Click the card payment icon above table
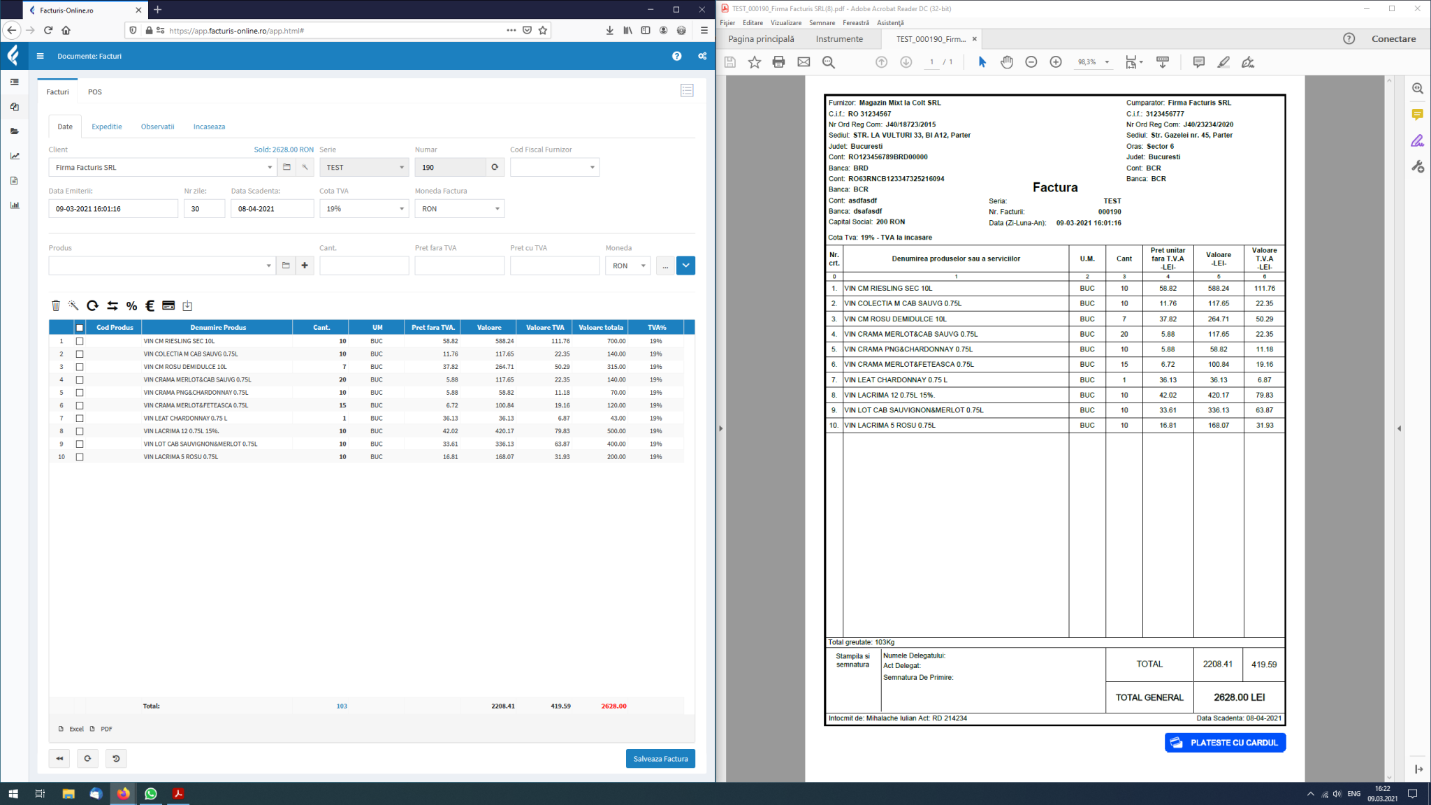The width and height of the screenshot is (1431, 805). coord(168,305)
